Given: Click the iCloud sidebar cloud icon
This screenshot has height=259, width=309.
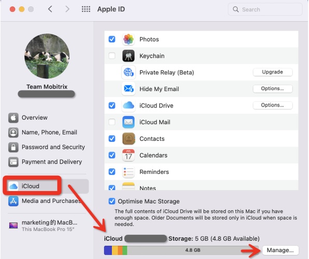Looking at the screenshot, I should coord(13,186).
